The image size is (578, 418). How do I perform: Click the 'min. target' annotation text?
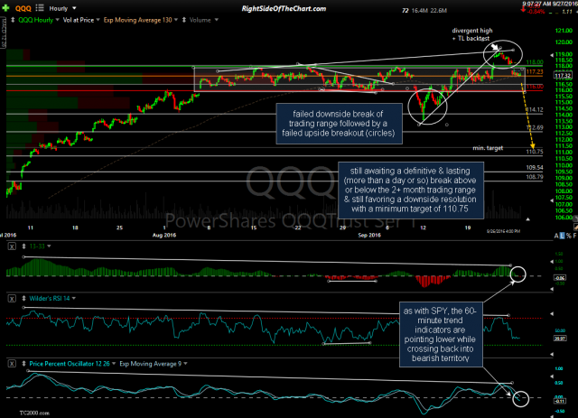488,148
